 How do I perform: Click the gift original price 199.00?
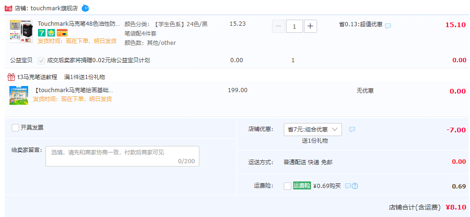[x=238, y=90]
